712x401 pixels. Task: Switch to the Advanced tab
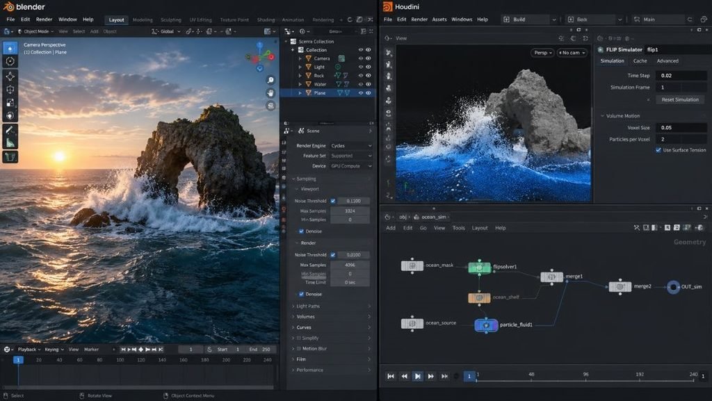click(667, 60)
